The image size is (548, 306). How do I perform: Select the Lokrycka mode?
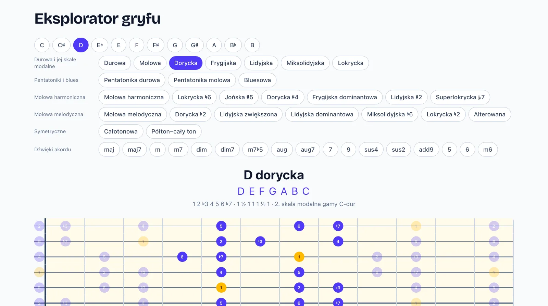(350, 63)
